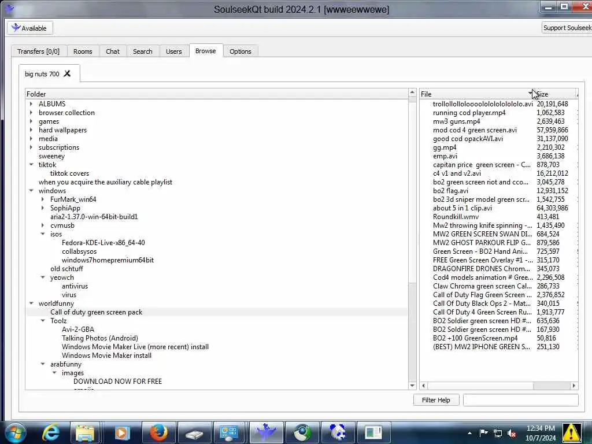Expand the hard wallpapers folder

pyautogui.click(x=31, y=130)
